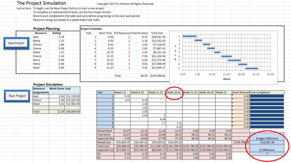Click CPI value 0.70
This screenshot has height=163, width=291.
(x=122, y=154)
